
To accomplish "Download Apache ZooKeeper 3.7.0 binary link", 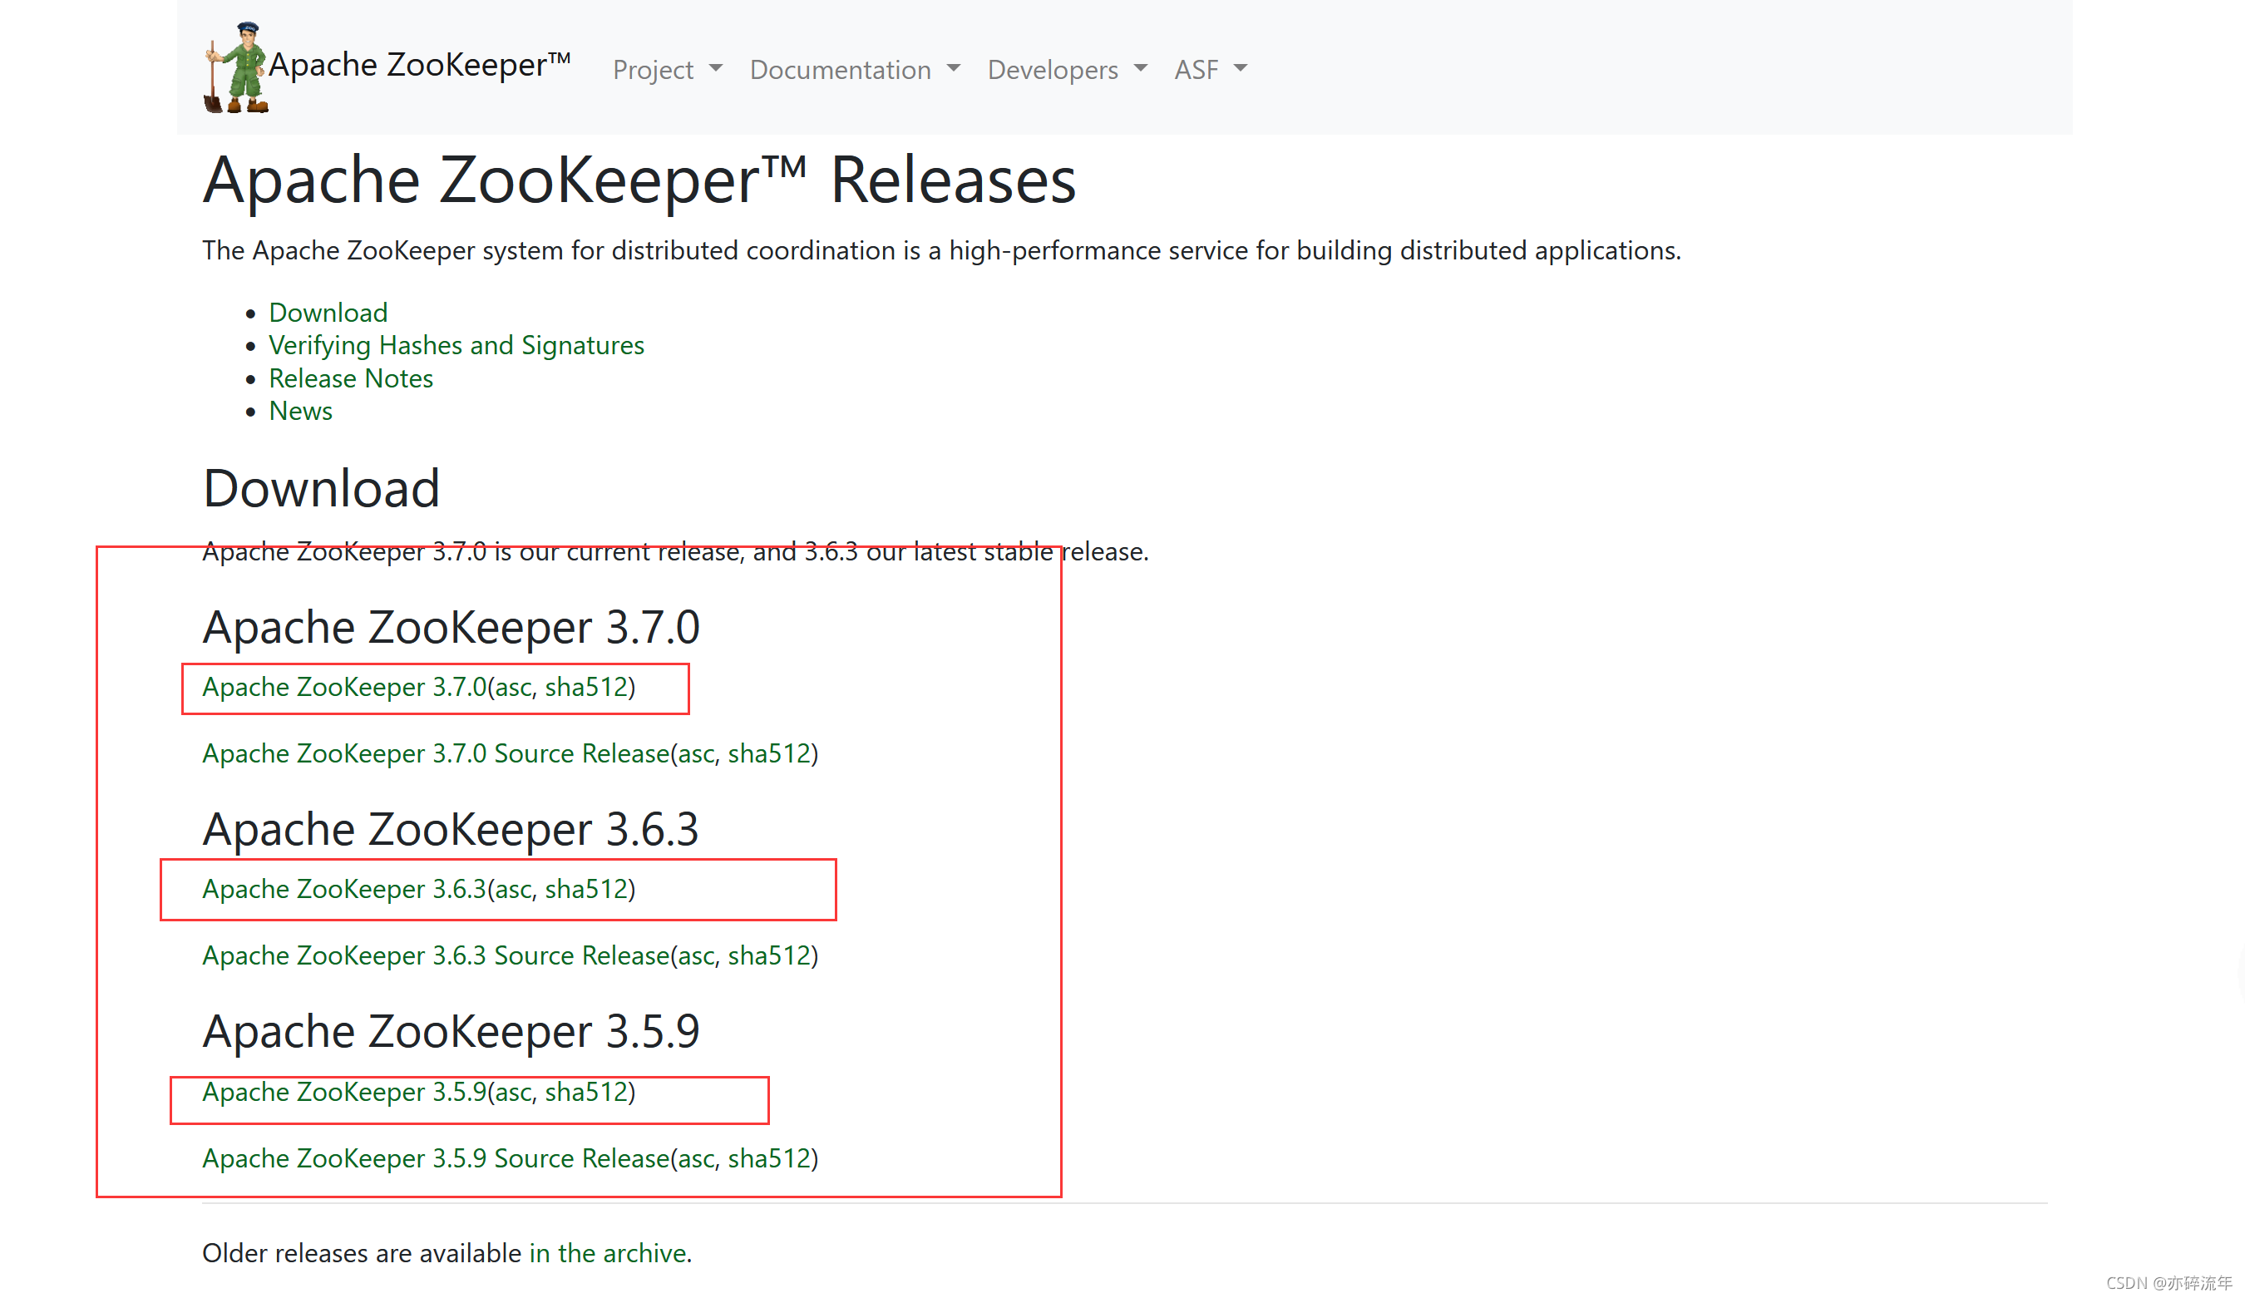I will 344,688.
